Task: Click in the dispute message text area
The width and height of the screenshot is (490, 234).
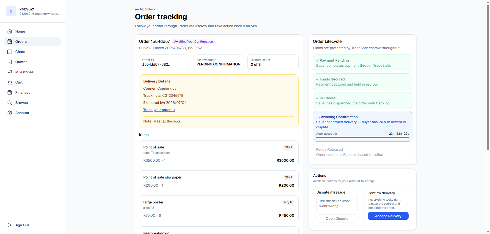Action: (337, 204)
